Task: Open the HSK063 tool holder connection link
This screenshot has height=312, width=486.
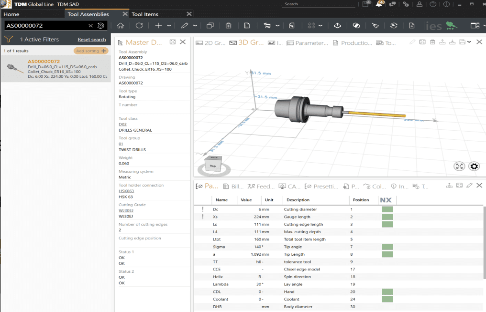Action: [x=126, y=191]
